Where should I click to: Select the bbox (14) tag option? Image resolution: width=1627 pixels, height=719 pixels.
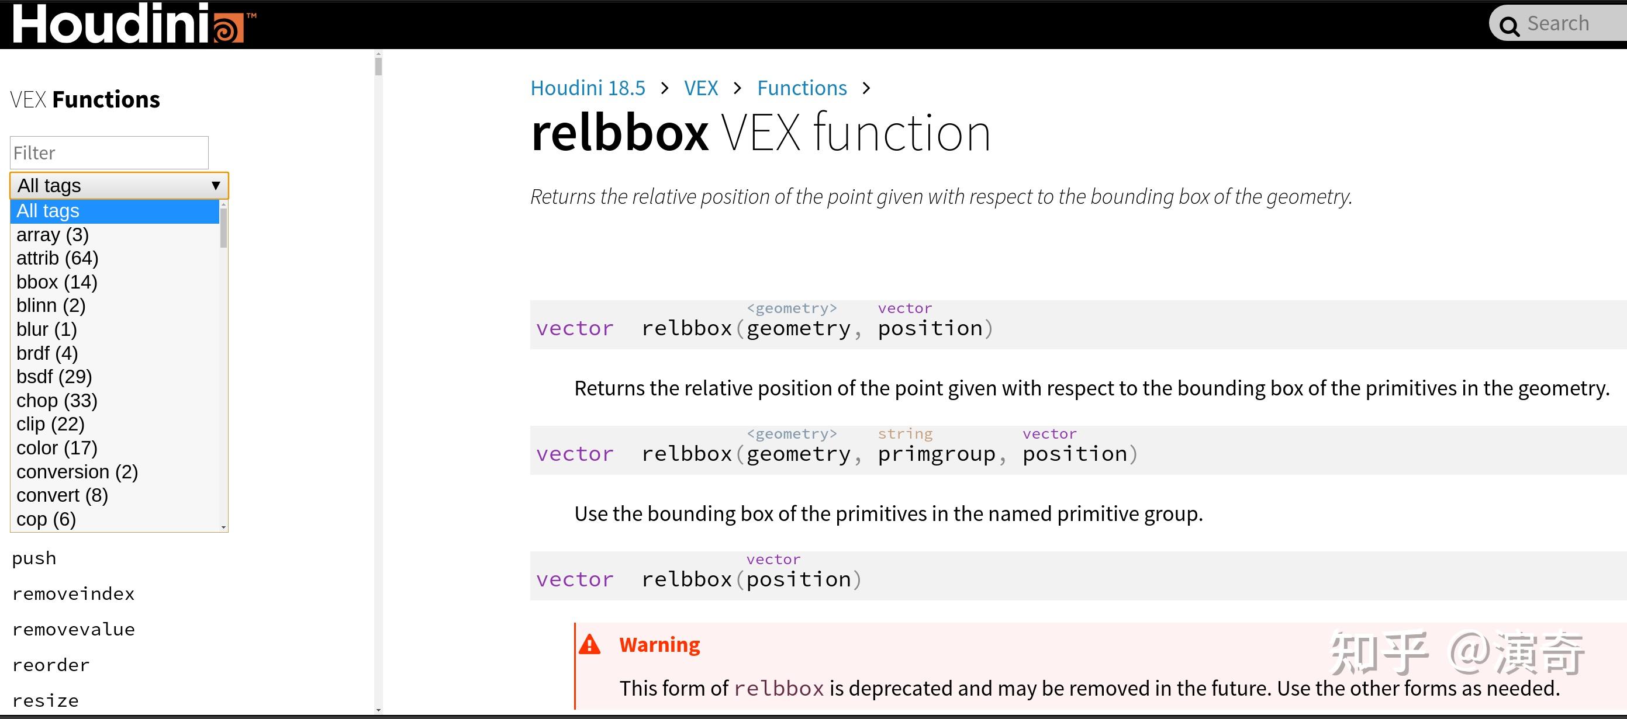(x=57, y=282)
